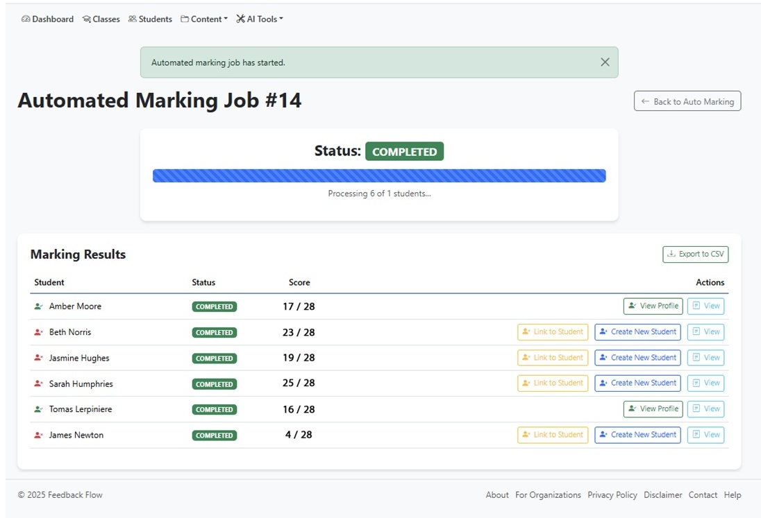Open the Content dropdown menu
This screenshot has width=761, height=518.
[x=204, y=19]
